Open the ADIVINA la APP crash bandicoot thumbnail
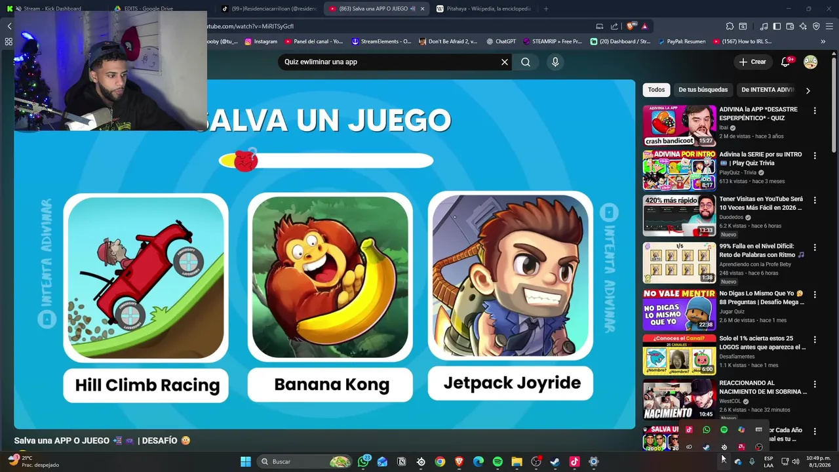The height and width of the screenshot is (472, 839). (x=679, y=125)
